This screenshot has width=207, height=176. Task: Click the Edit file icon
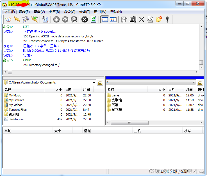click(x=124, y=20)
